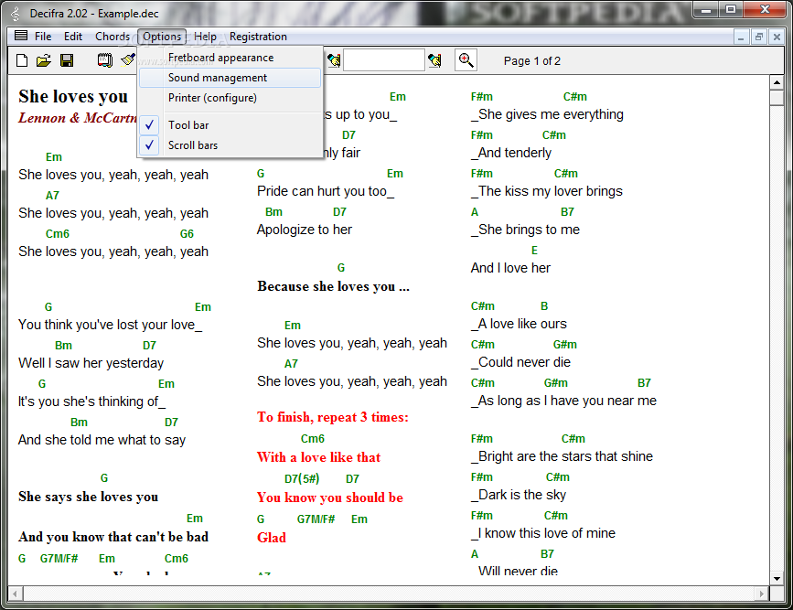Screen dimensions: 793x610
Task: Click red lyric Glad
Action: click(272, 537)
